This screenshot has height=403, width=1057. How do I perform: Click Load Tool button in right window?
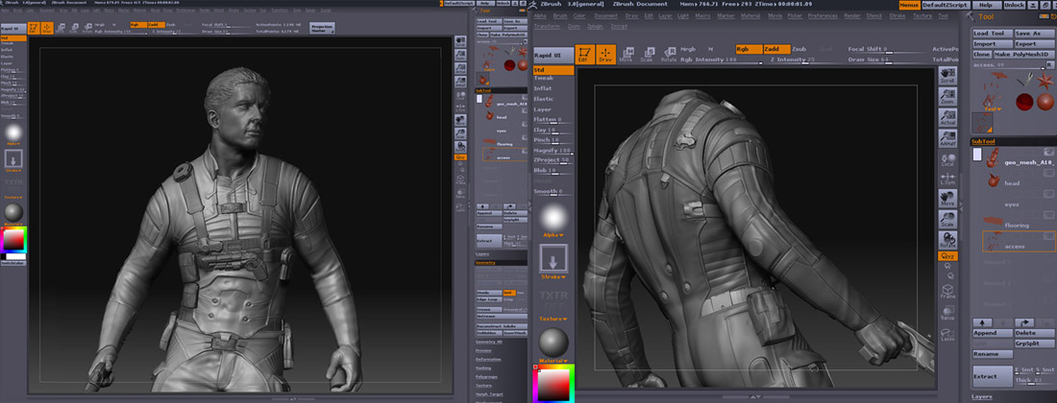click(993, 34)
